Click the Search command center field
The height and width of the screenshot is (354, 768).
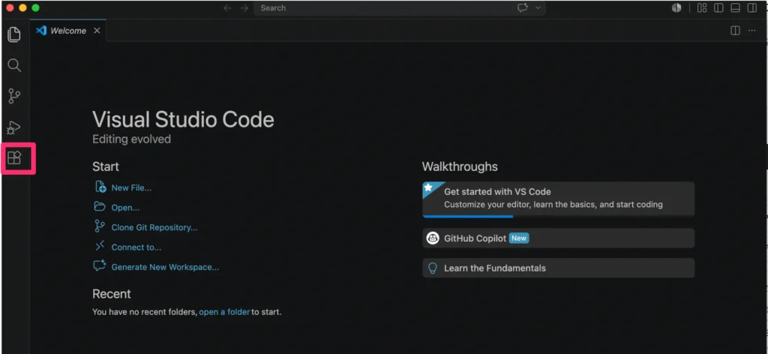click(x=399, y=7)
